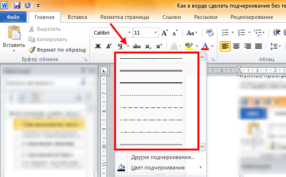Select wavy underline style
286x177 pixels.
(151, 144)
